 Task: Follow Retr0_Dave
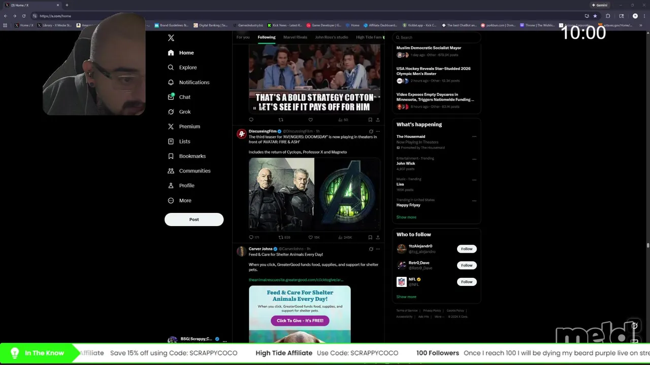pos(467,265)
